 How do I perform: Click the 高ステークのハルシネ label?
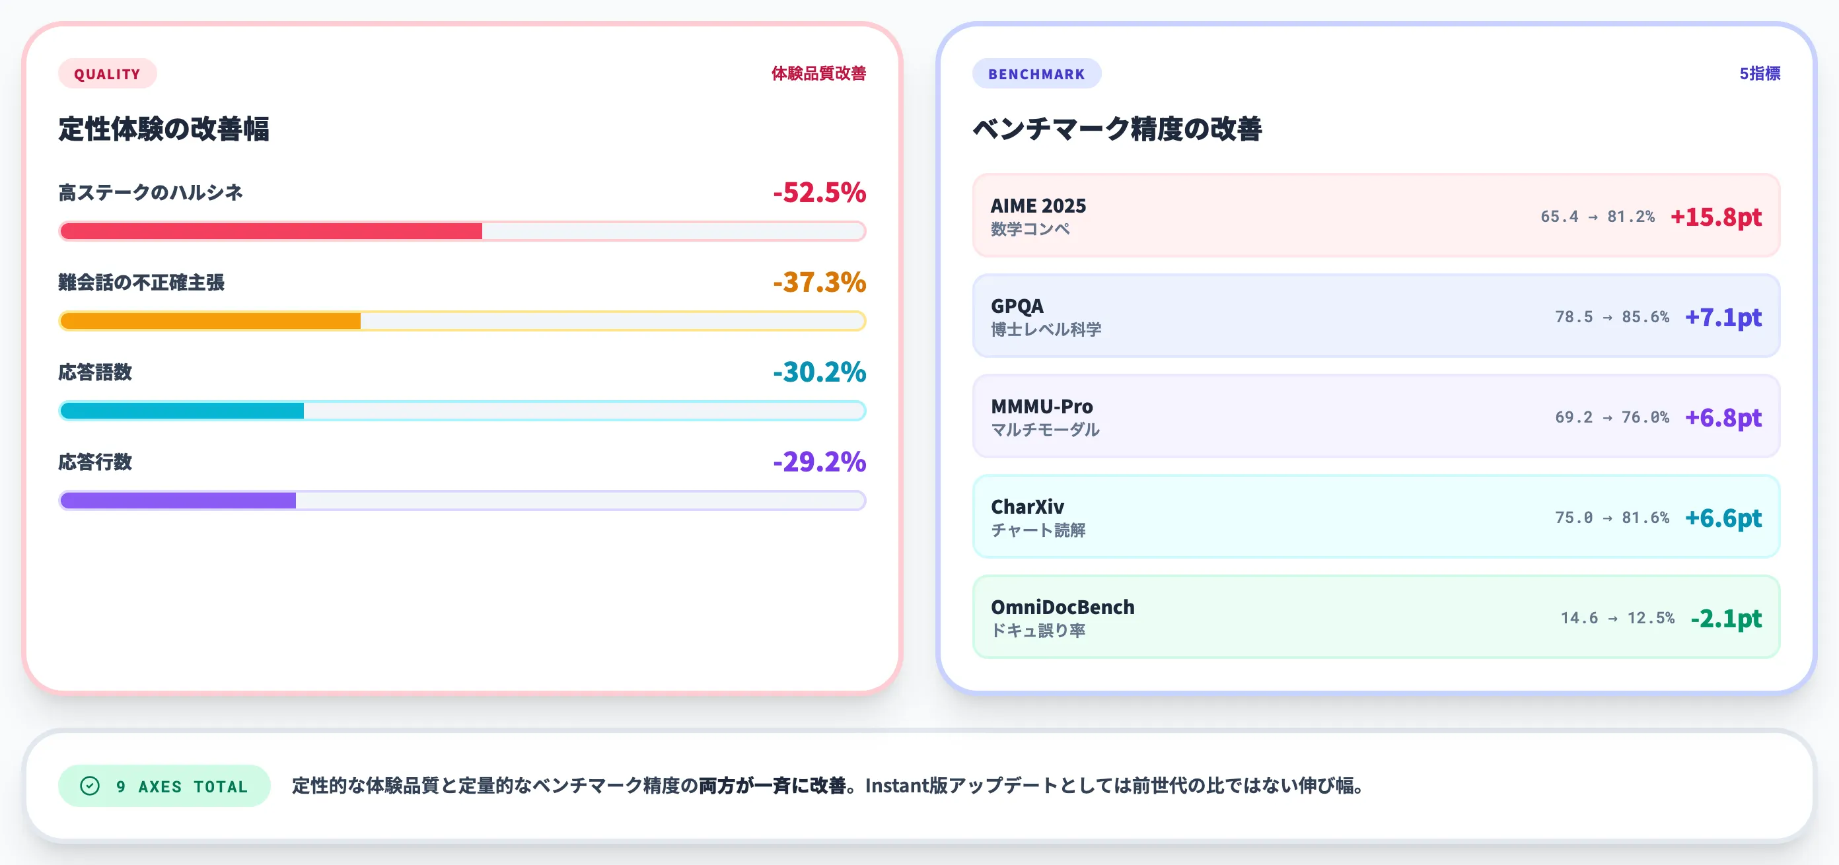(151, 193)
